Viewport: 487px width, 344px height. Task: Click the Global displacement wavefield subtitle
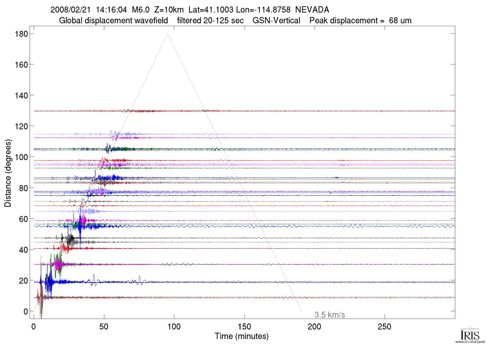click(113, 20)
